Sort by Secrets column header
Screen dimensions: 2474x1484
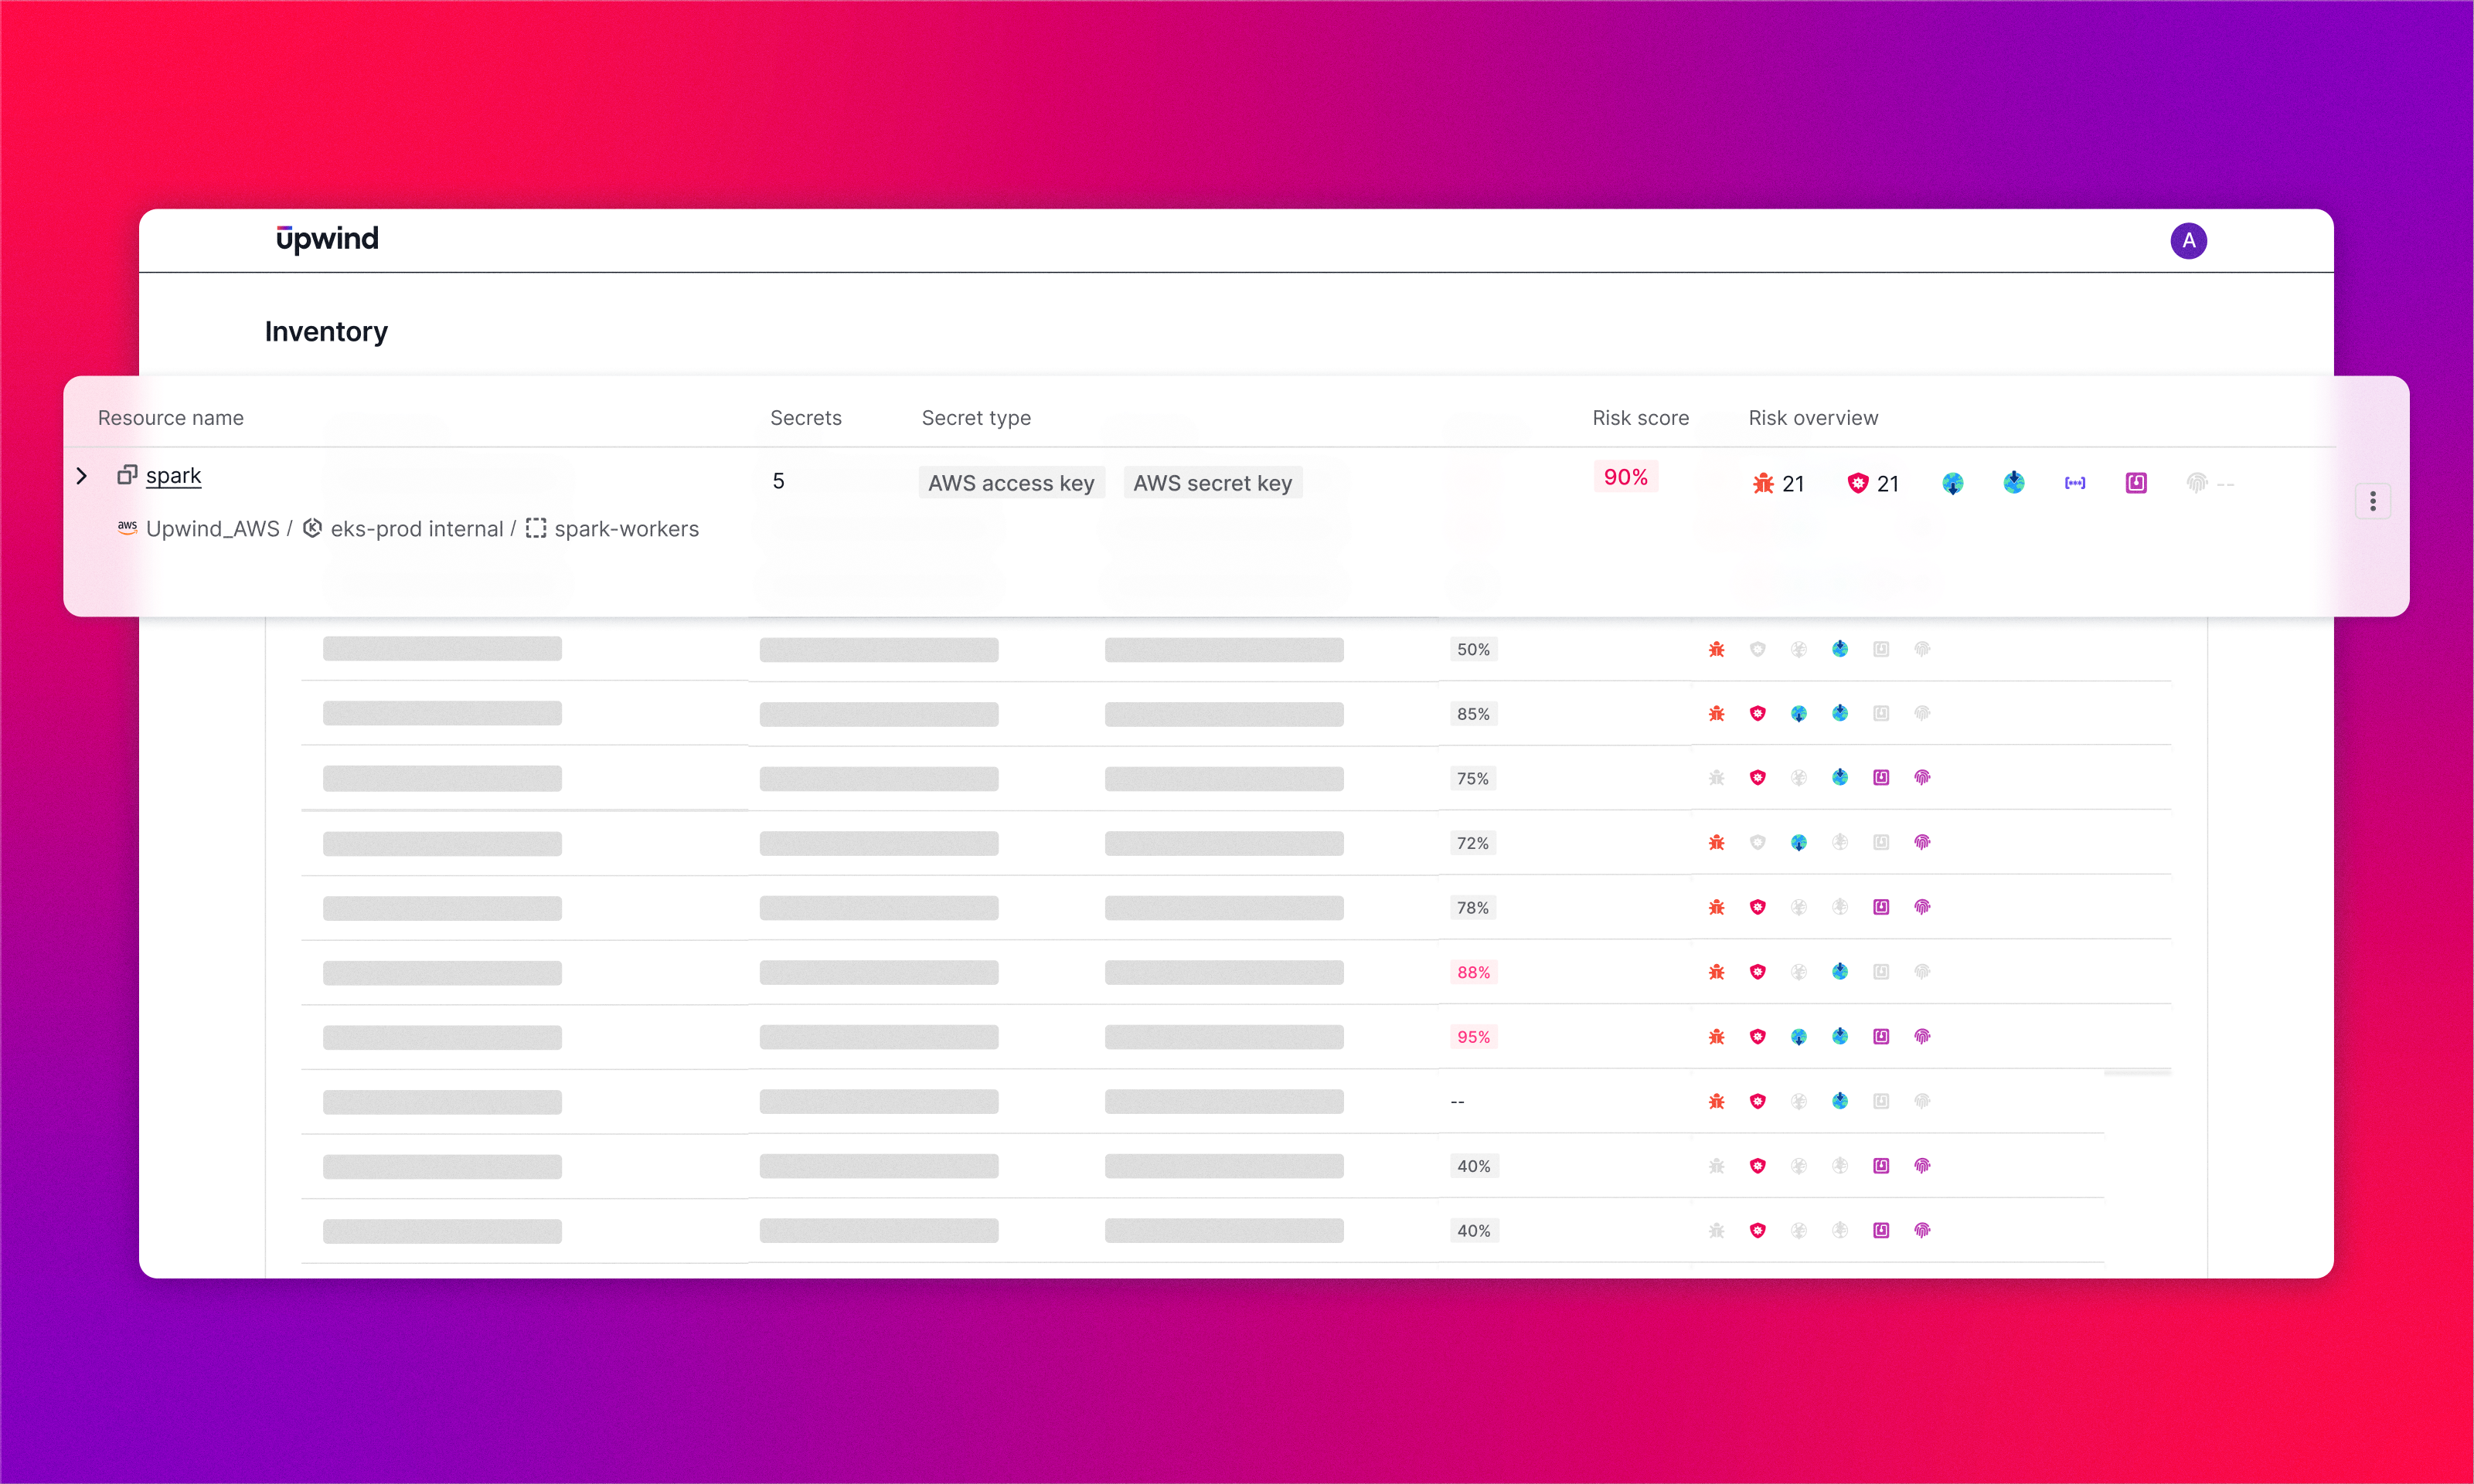click(805, 418)
